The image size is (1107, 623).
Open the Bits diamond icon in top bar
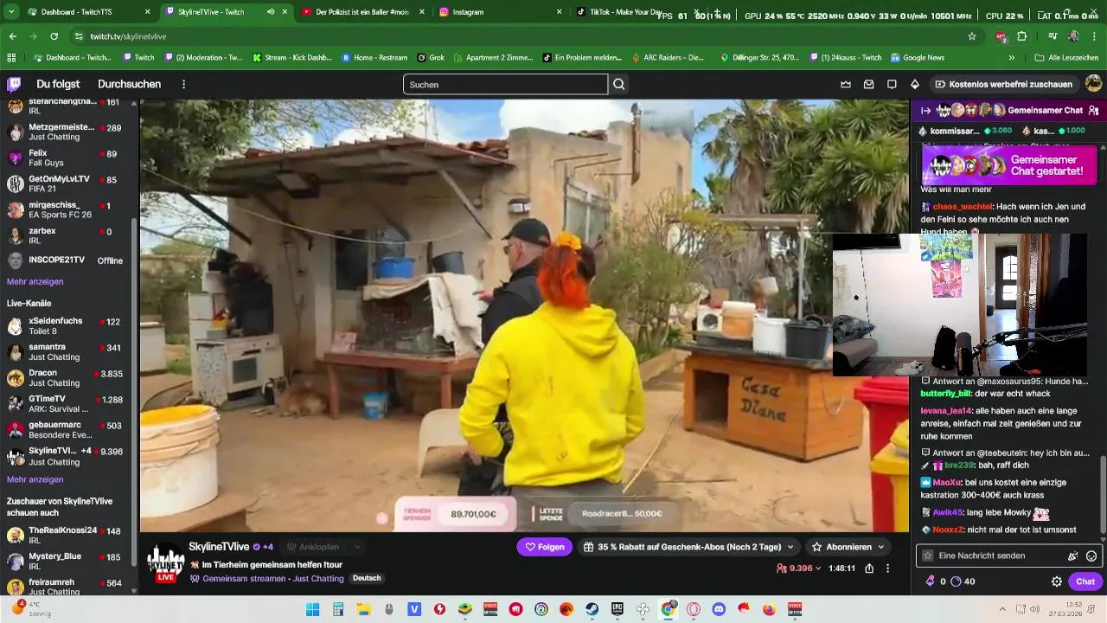pyautogui.click(x=915, y=84)
